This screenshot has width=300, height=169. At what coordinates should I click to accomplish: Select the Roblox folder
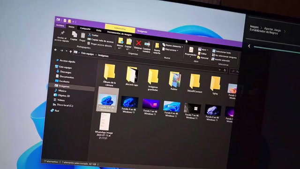(x=174, y=80)
